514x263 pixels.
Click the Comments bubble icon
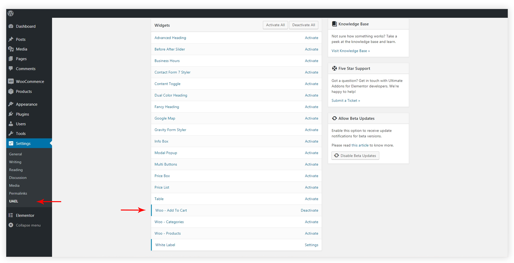11,69
